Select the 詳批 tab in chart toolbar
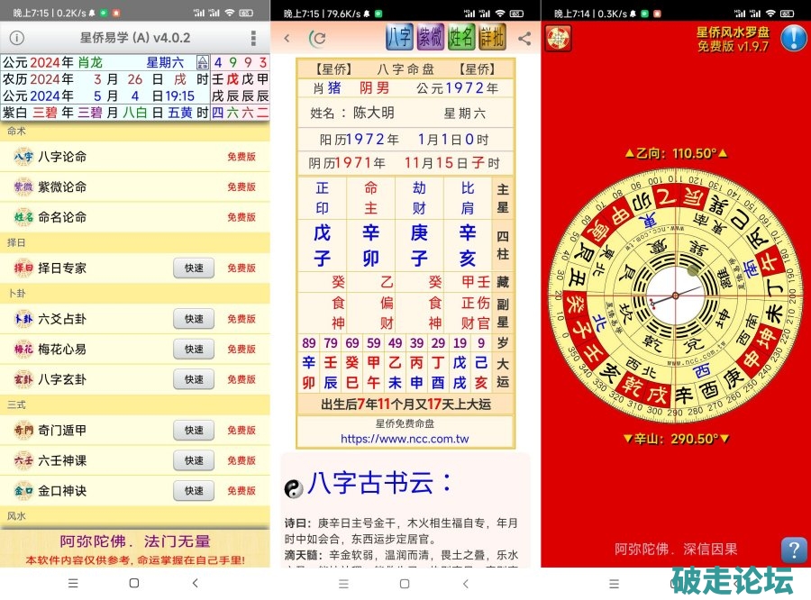 (x=492, y=38)
